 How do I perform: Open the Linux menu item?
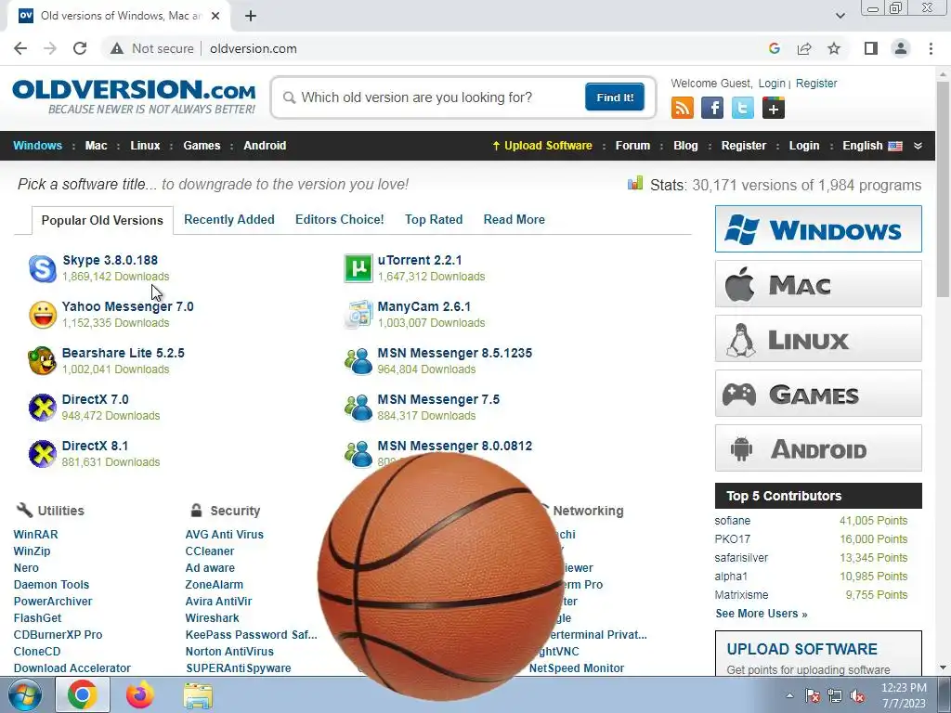(145, 146)
